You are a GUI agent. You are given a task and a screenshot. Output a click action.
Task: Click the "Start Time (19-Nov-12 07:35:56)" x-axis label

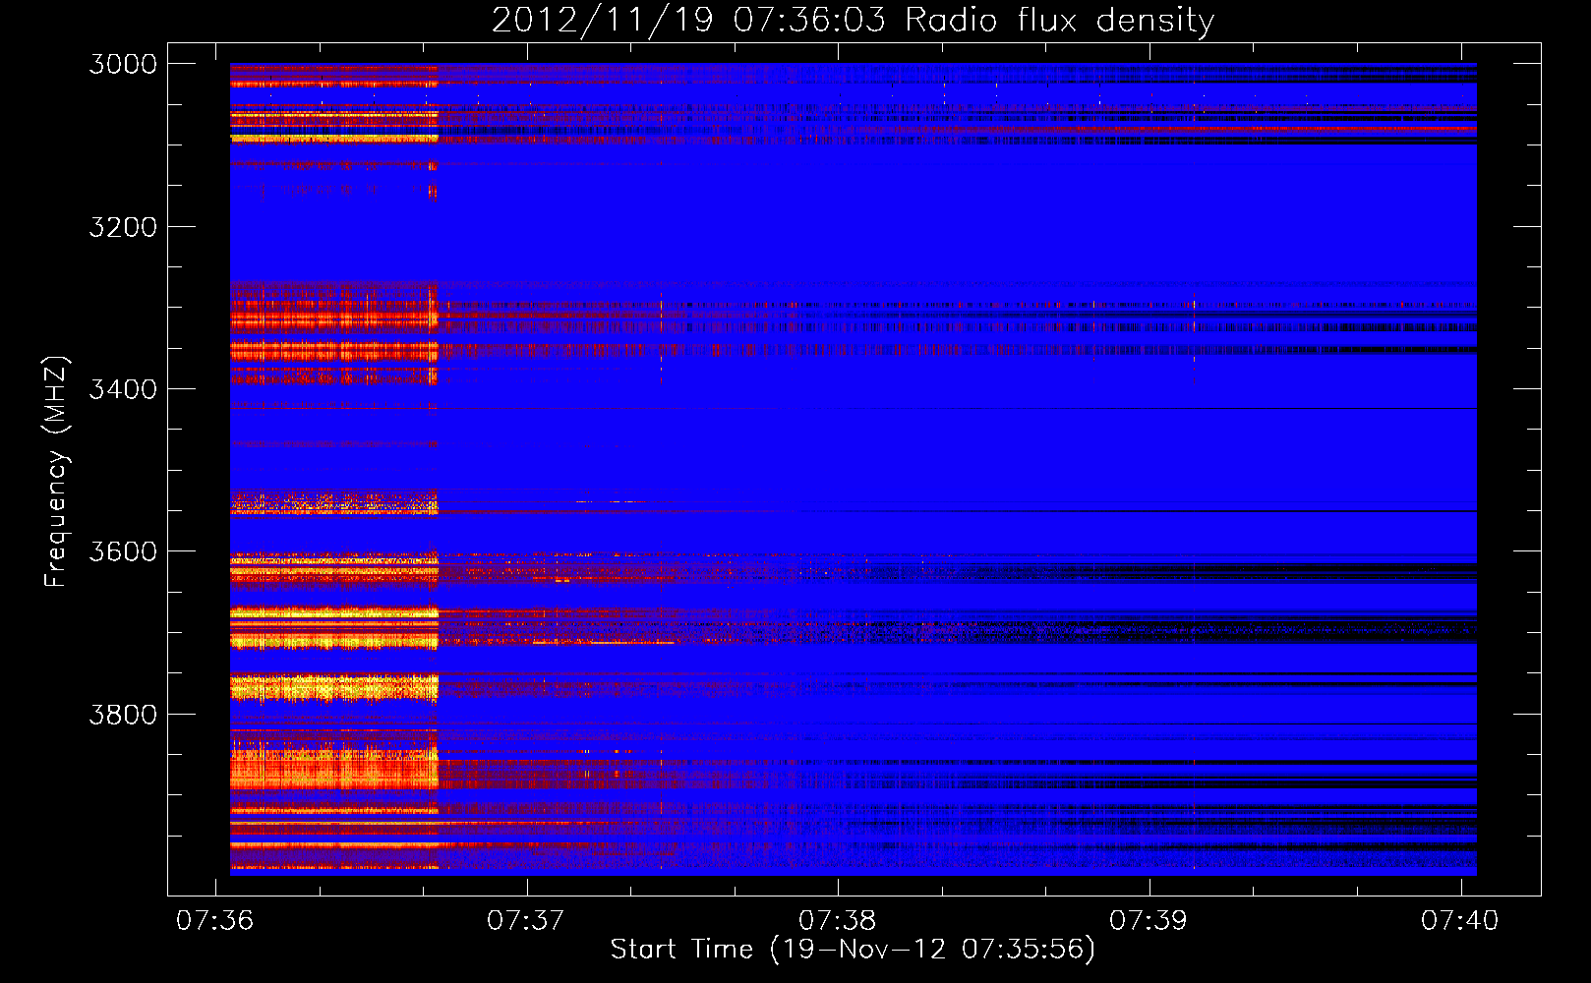[853, 950]
